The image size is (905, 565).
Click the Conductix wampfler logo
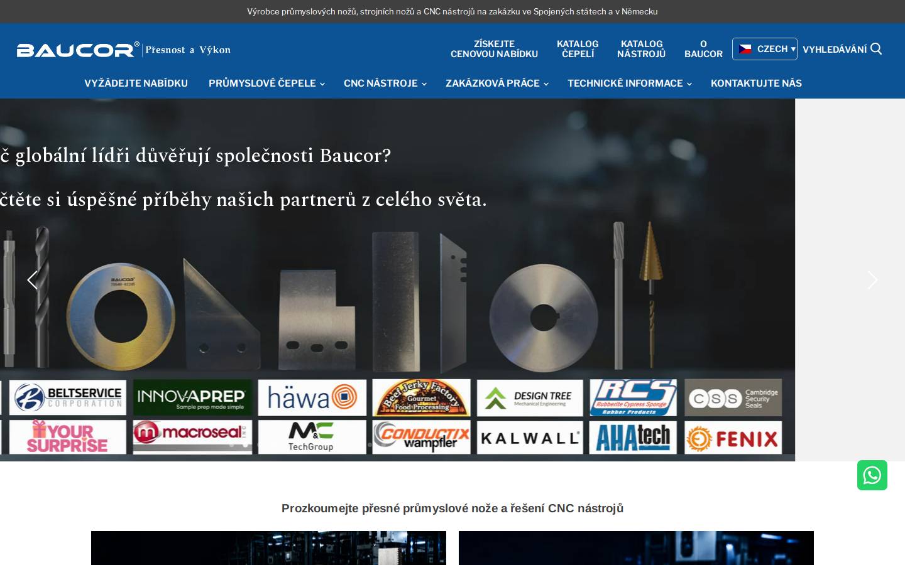pyautogui.click(x=421, y=437)
